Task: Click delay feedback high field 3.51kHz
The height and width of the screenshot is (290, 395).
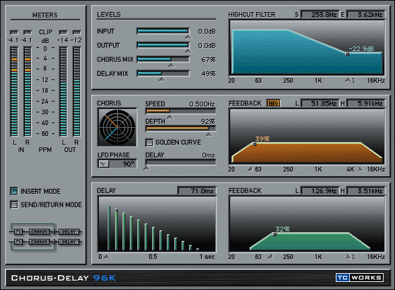Action: [x=366, y=190]
